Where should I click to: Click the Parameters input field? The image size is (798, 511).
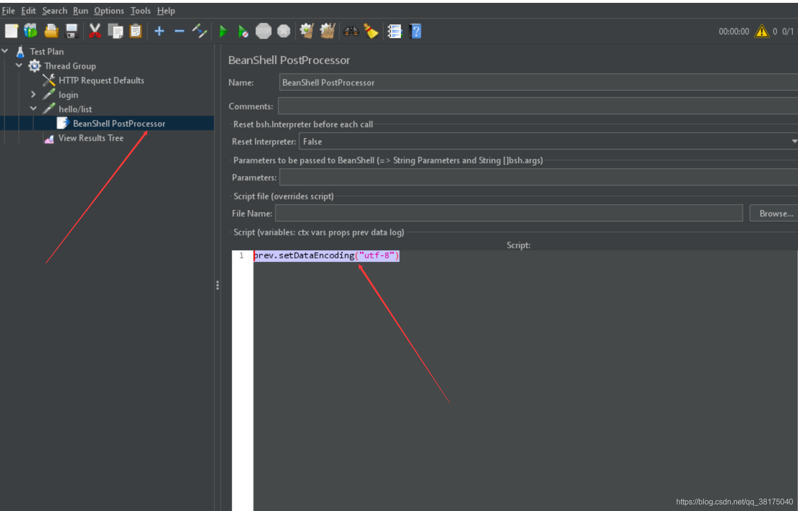[539, 177]
